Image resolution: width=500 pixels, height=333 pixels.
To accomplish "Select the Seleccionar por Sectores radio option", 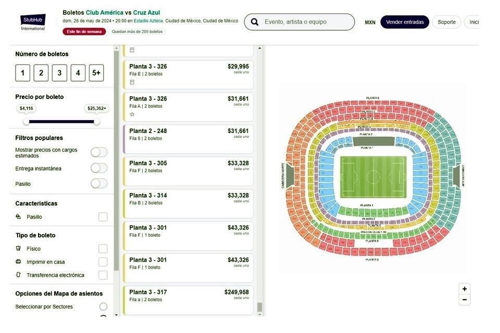I will pos(103,306).
